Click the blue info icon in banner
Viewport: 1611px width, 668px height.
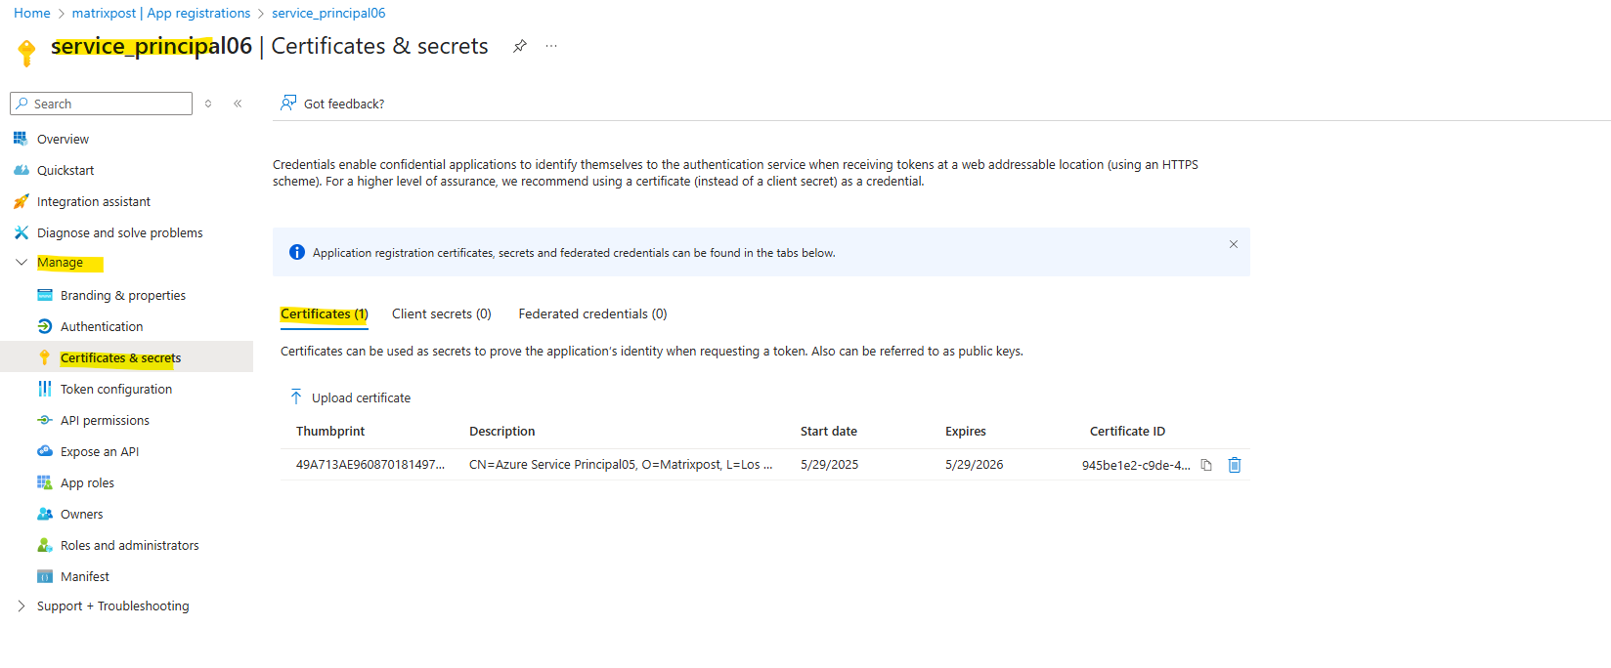pyautogui.click(x=297, y=252)
